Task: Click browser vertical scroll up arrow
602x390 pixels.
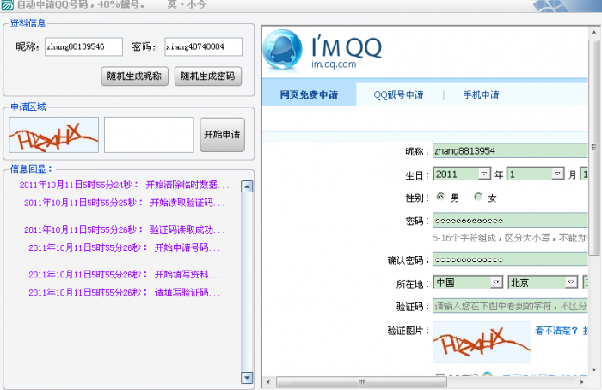Action: click(594, 33)
